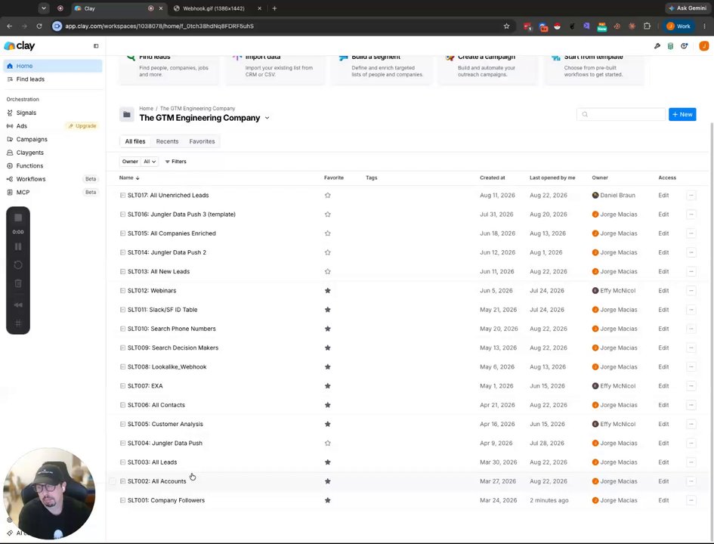Collapse the Clay sidebar panel

pyautogui.click(x=96, y=46)
